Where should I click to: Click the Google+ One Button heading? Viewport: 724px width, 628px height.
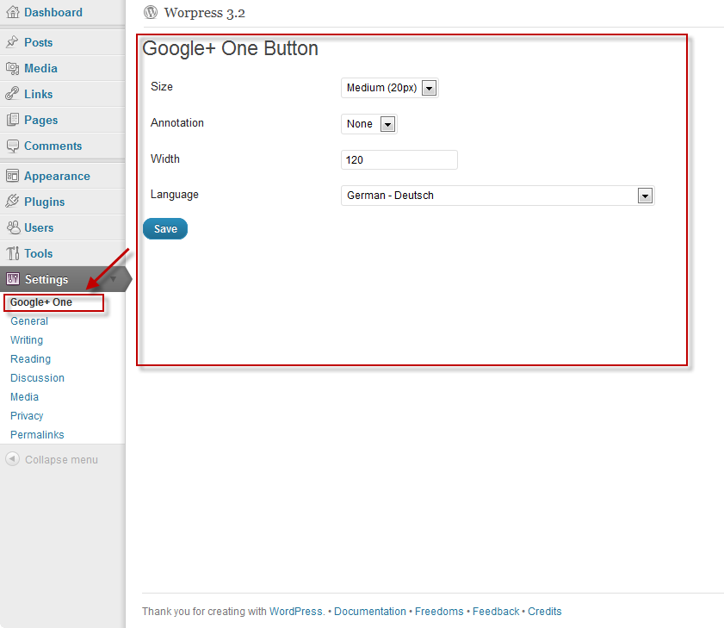click(230, 48)
